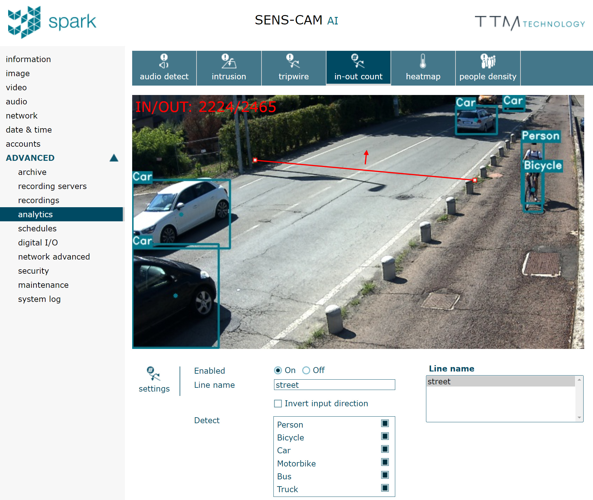Disable Truck detection checkbox
Image resolution: width=593 pixels, height=500 pixels.
point(385,488)
